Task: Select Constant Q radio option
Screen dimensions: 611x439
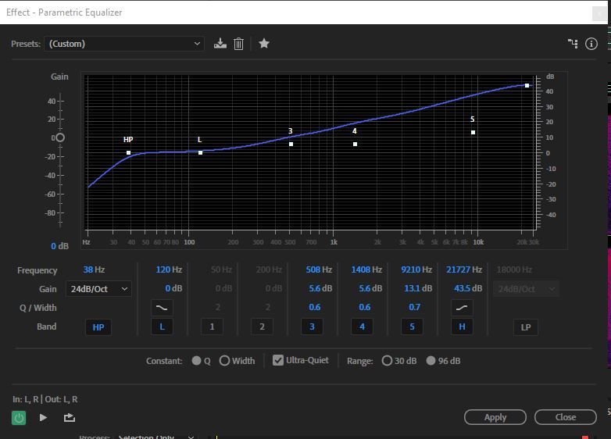Action: point(196,361)
